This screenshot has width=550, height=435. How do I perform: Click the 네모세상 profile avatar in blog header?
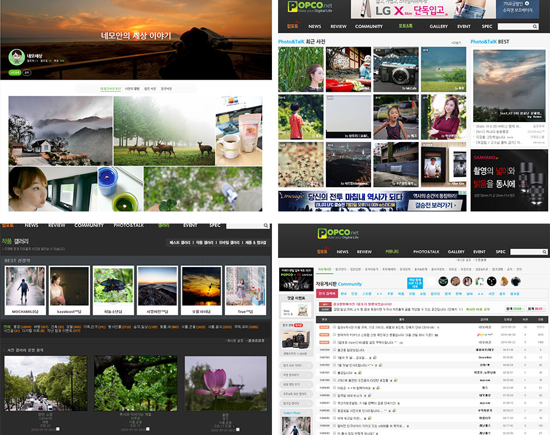16,58
